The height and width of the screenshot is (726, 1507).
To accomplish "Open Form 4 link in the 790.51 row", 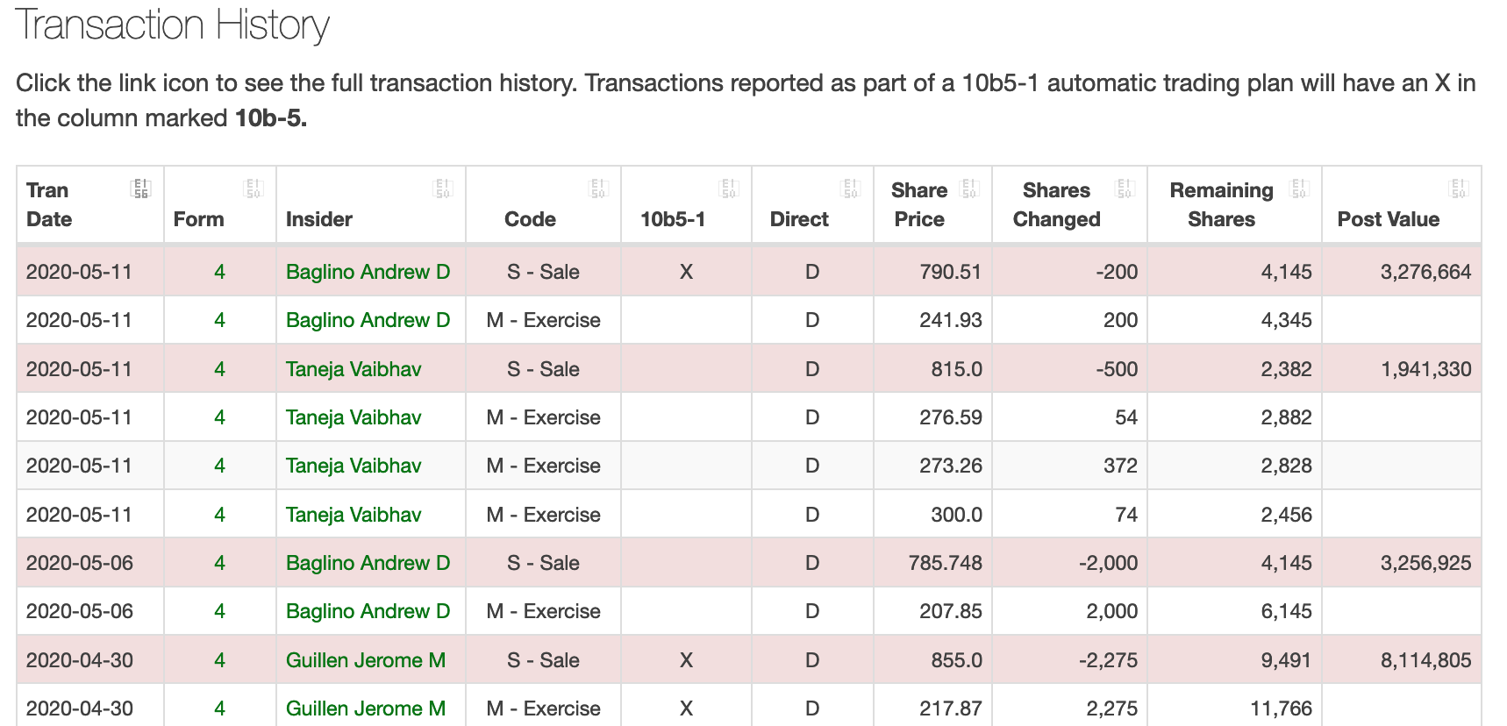I will pos(219,272).
